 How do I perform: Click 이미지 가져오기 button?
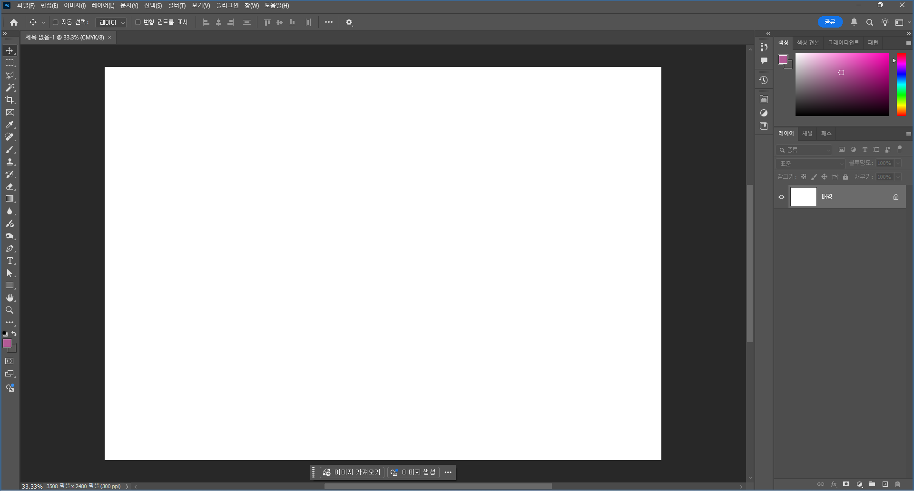tap(352, 472)
